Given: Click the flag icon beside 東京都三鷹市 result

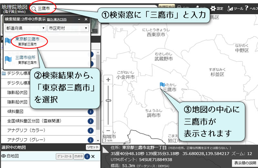Looking at the screenshot, I should (8, 41).
